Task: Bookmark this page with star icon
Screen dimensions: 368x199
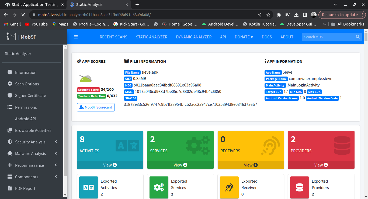Action: (268, 15)
